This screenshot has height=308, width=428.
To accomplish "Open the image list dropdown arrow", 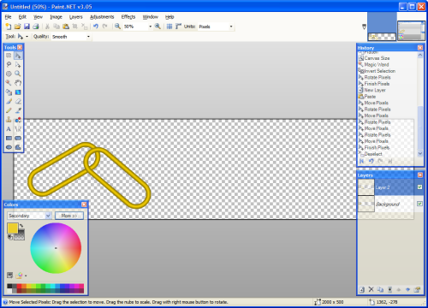I will click(x=364, y=27).
